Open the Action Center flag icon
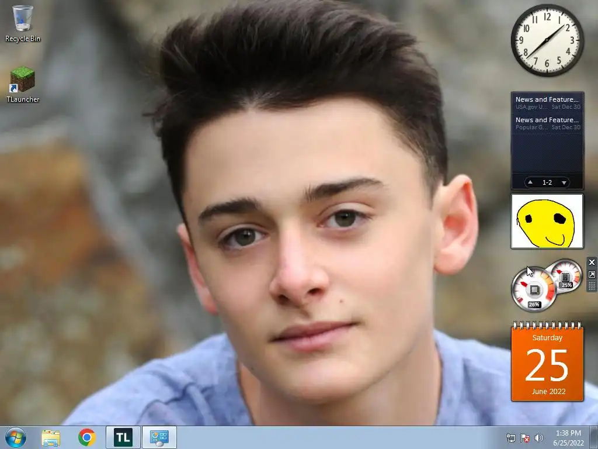 [525, 438]
